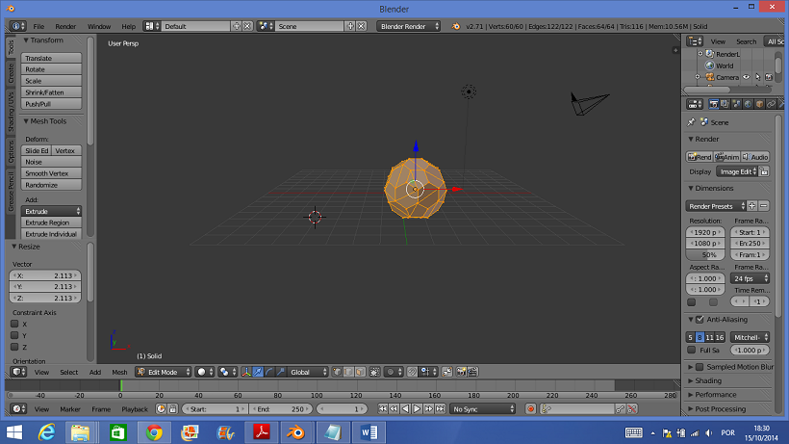This screenshot has height=444, width=789.
Task: Click the snap magnet icon
Action: (412, 372)
